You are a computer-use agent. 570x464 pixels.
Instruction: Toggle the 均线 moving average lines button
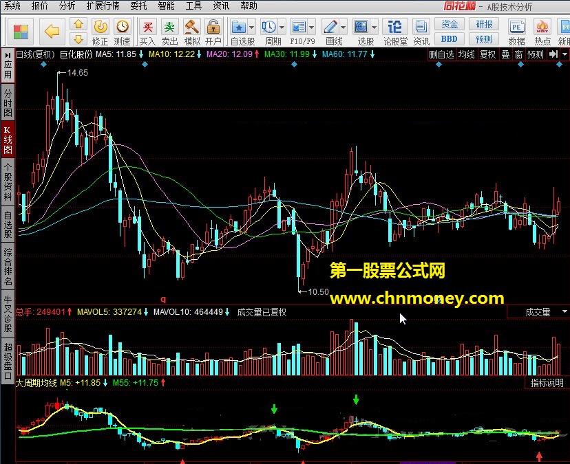[467, 54]
